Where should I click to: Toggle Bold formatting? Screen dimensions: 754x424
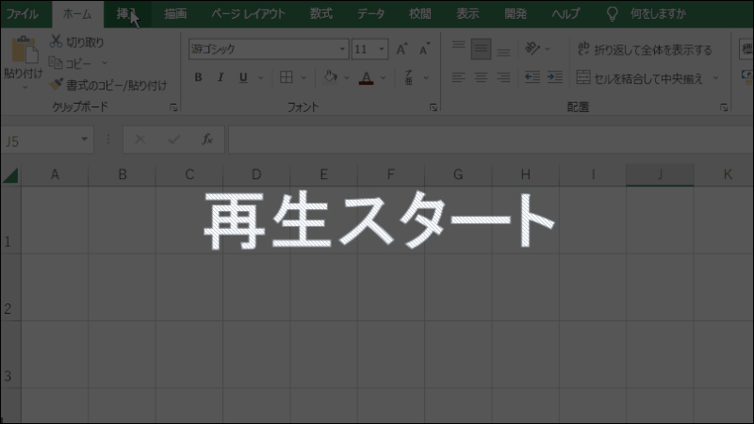tap(198, 77)
